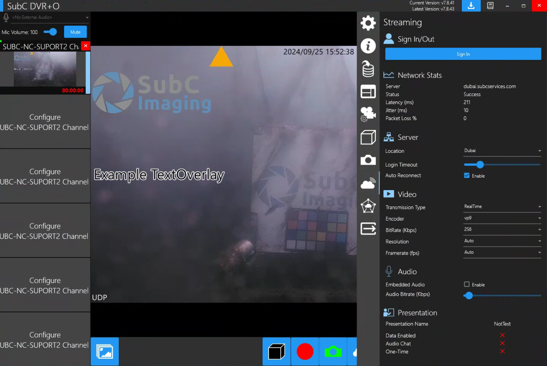Click the SUBC-NC-SUPORT2 Ch. channel title
The height and width of the screenshot is (366, 547).
coord(41,46)
